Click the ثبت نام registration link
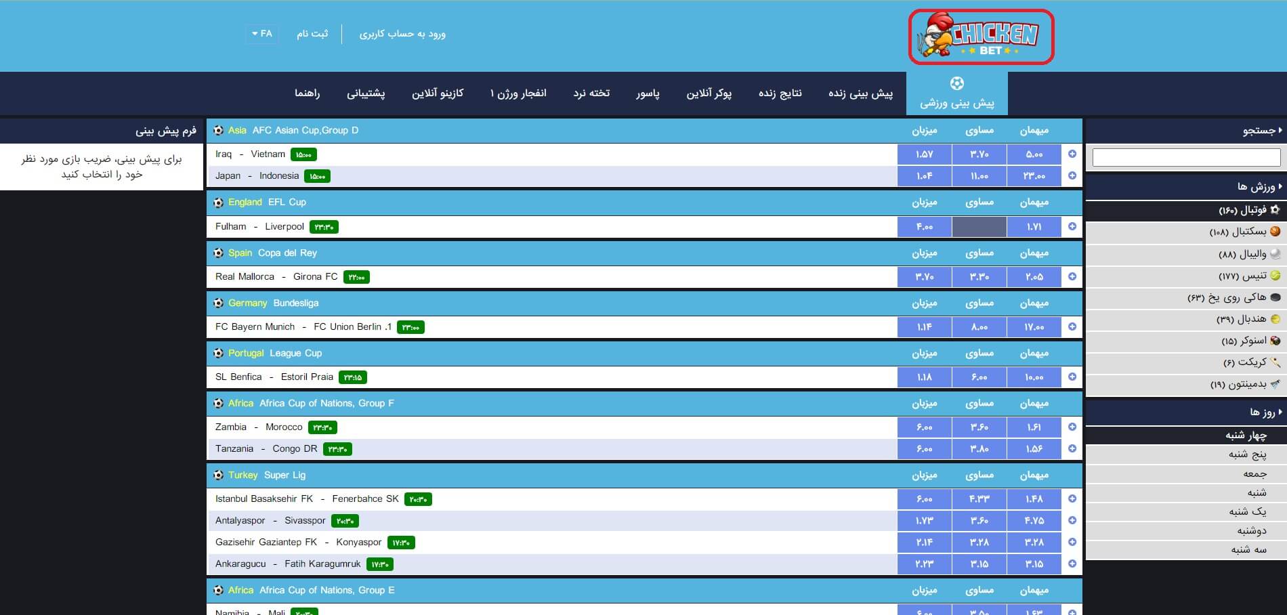 pyautogui.click(x=312, y=33)
